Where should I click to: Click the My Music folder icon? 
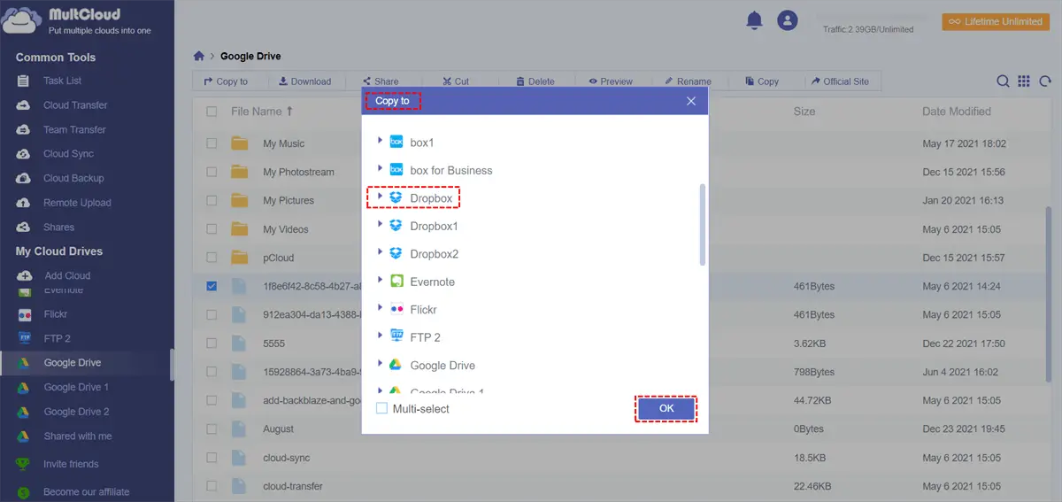click(239, 143)
